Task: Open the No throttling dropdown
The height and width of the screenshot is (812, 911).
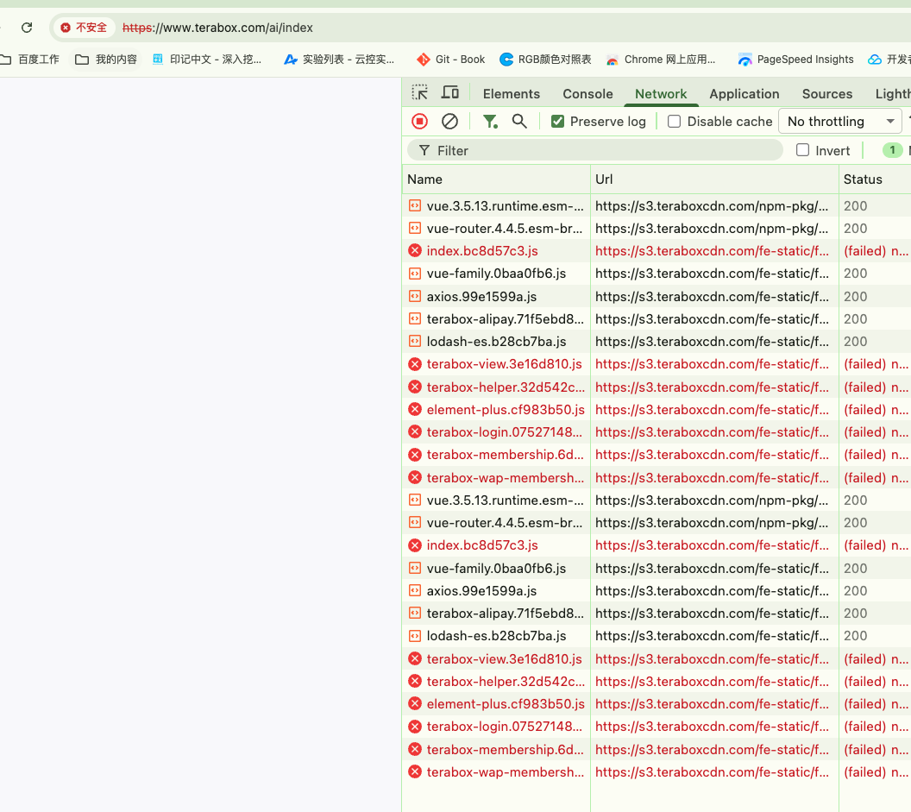Action: 840,122
